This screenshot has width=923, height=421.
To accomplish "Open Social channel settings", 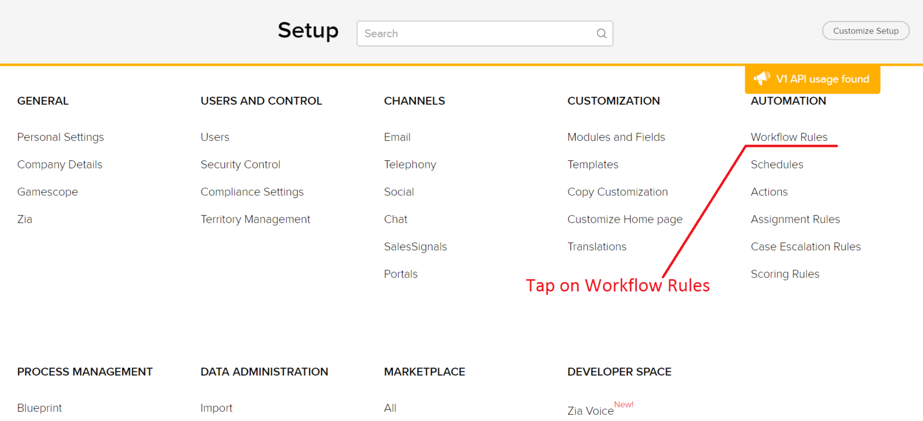I will pos(399,192).
